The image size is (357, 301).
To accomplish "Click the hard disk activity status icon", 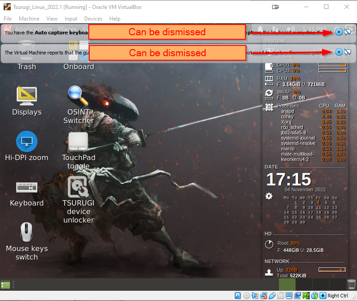I will pos(238,296).
